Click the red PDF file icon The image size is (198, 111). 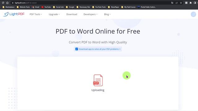pos(98,80)
